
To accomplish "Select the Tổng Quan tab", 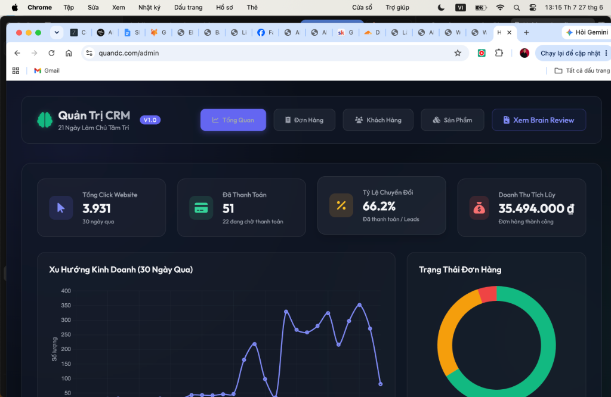I will [x=233, y=120].
